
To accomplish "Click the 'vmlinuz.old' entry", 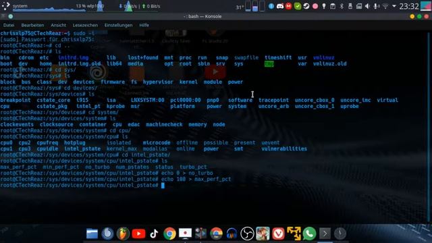I will (330, 64).
